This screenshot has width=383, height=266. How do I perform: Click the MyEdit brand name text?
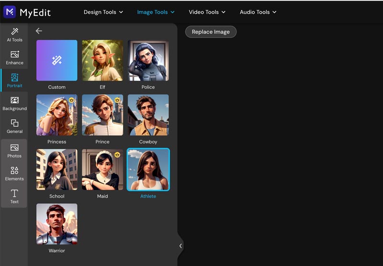click(35, 12)
